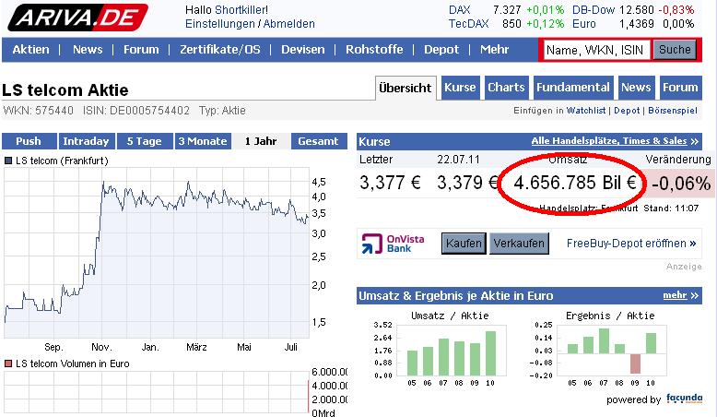
Task: Open the Aktien menu
Action: click(30, 50)
